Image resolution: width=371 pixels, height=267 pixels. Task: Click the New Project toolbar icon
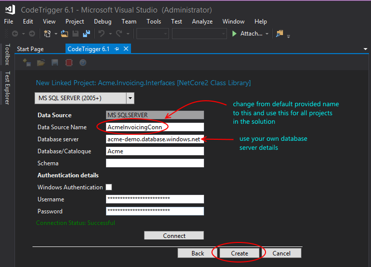pos(47,34)
